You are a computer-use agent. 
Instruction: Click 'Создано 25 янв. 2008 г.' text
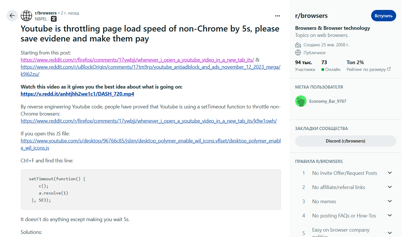(x=326, y=45)
